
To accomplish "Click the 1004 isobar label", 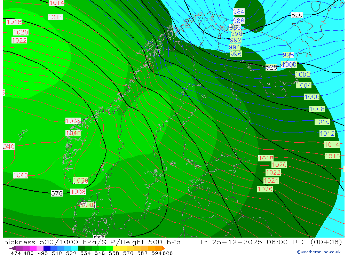I will click(x=303, y=86).
